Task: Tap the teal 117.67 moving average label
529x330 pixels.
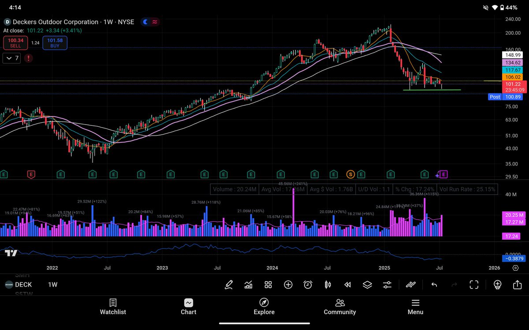Action: [x=514, y=70]
